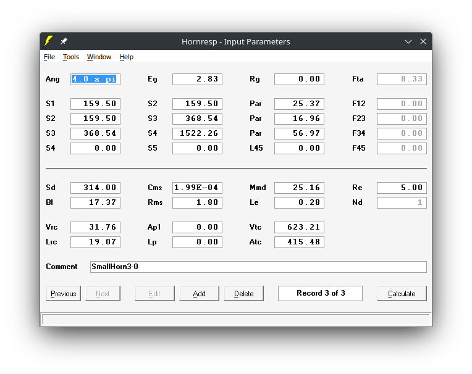Click the Par field showing 25.37

[299, 104]
